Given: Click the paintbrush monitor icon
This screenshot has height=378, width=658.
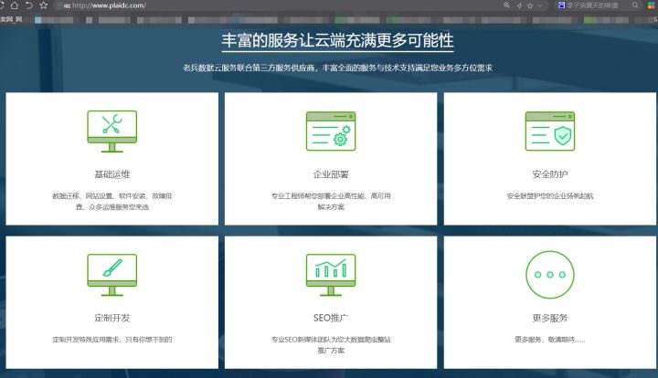Looking at the screenshot, I should 112,275.
